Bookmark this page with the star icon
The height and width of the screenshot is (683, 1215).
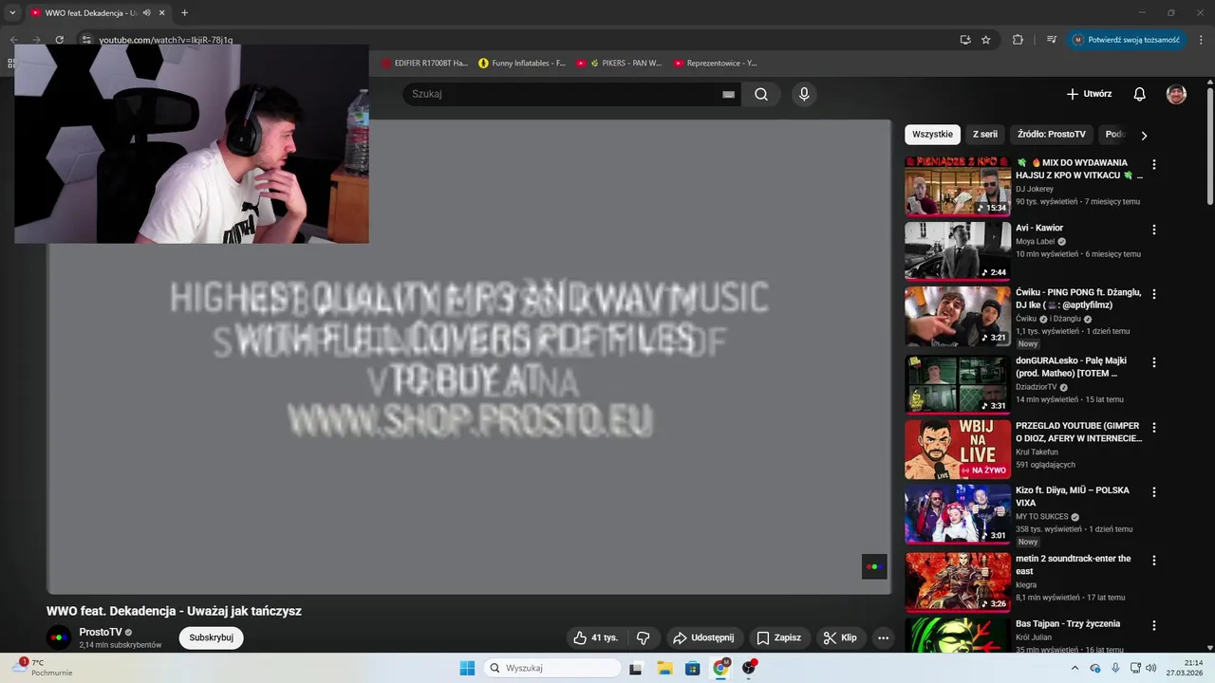[x=986, y=40]
